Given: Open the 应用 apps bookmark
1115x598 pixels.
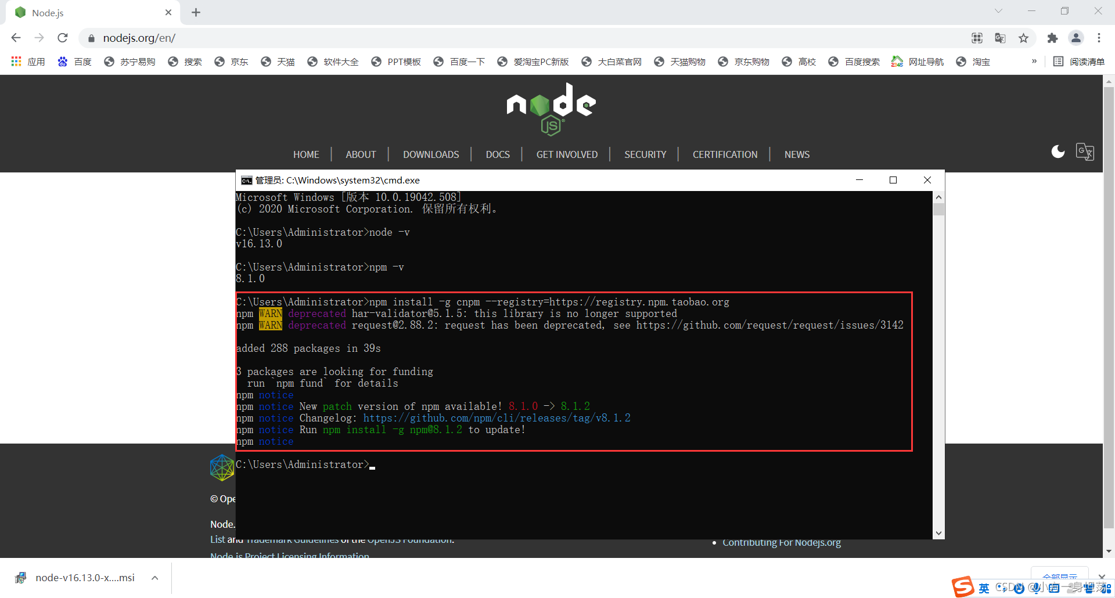Looking at the screenshot, I should (x=28, y=62).
